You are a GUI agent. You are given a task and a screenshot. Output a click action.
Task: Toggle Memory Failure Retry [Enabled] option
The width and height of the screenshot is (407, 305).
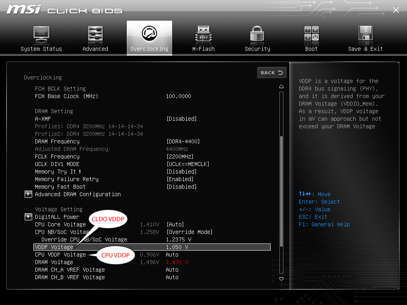(x=180, y=179)
